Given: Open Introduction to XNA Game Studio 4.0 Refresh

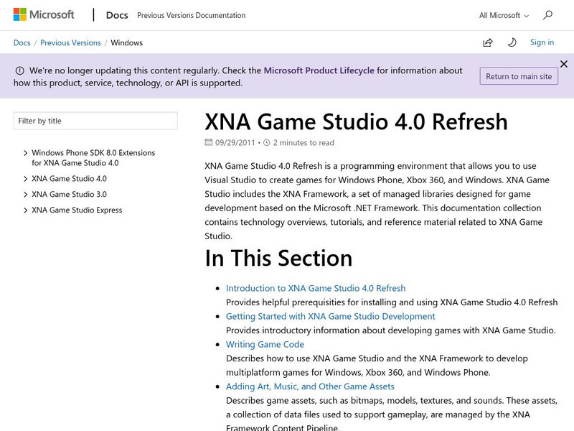Looking at the screenshot, I should 316,288.
